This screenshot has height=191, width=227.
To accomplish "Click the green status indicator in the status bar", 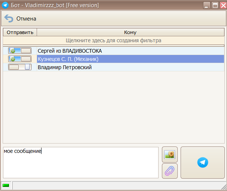I will coord(6,185).
